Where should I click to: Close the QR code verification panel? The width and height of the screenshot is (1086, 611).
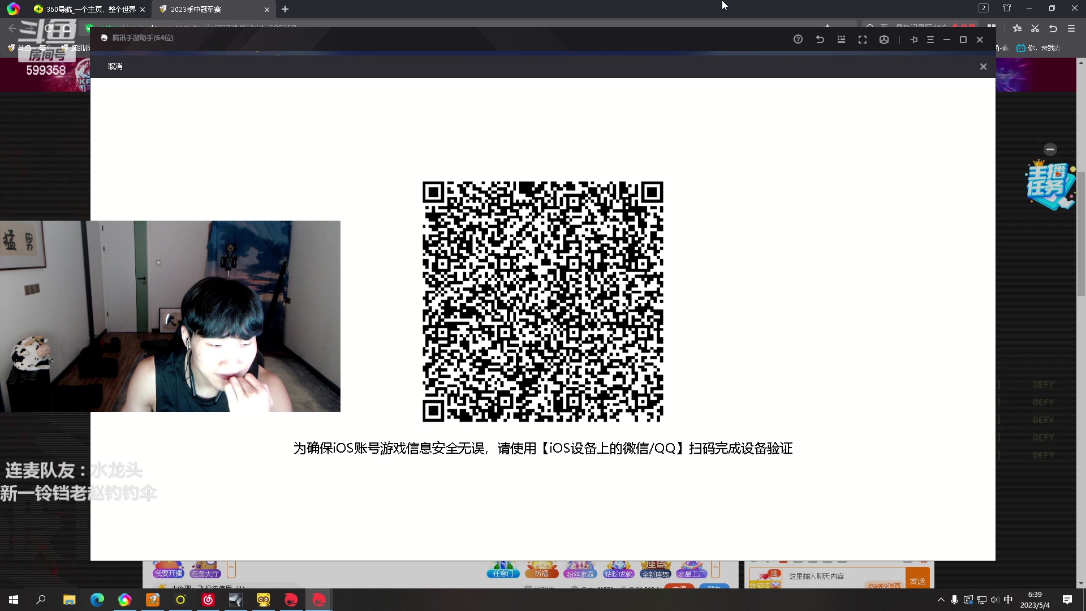[983, 67]
